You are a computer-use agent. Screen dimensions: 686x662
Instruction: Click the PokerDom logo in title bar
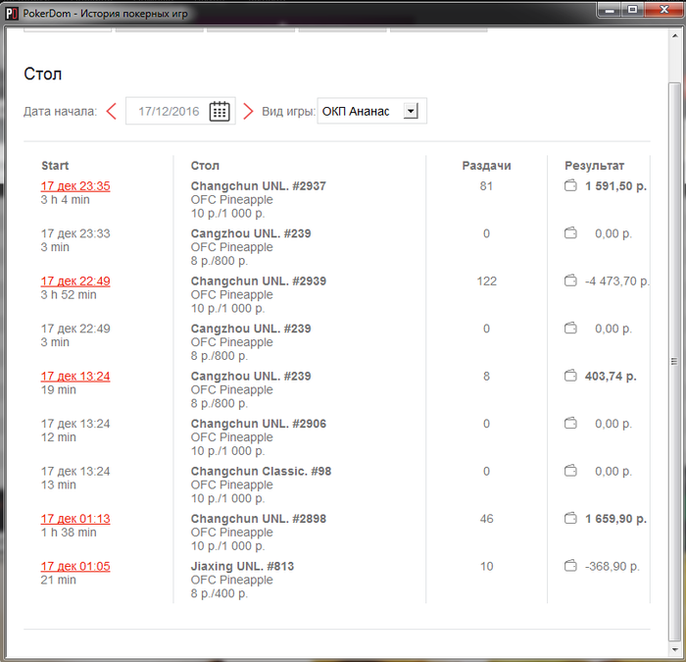[x=12, y=14]
